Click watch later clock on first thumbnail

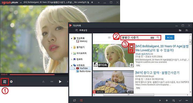[132, 65]
